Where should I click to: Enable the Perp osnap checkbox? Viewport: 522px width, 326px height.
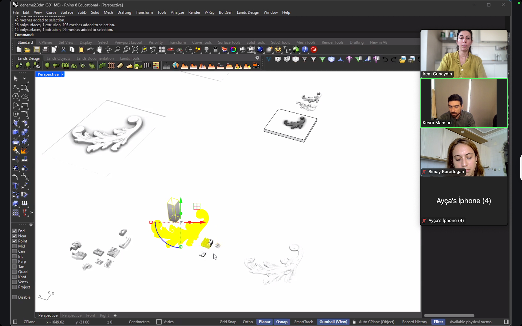click(x=14, y=261)
